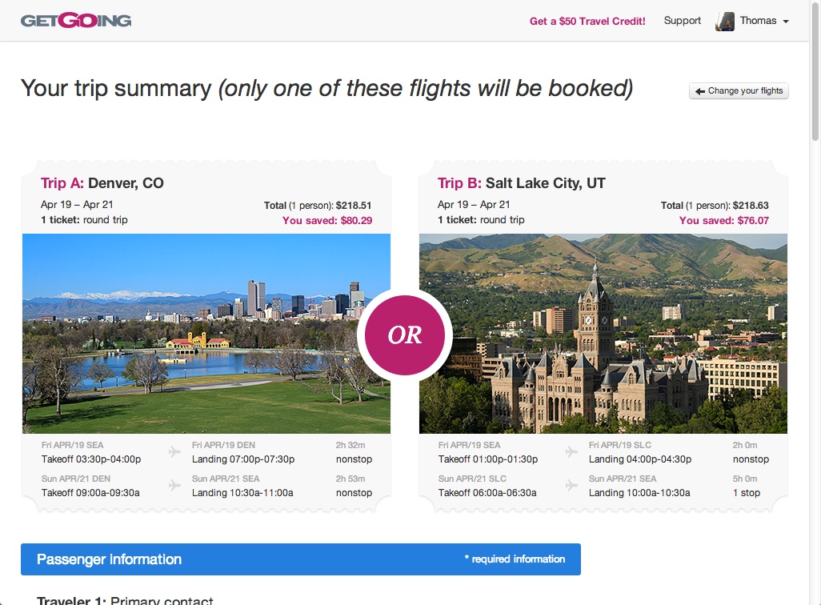Click Trip A You saved $80.29 text
This screenshot has width=821, height=605.
coord(327,220)
